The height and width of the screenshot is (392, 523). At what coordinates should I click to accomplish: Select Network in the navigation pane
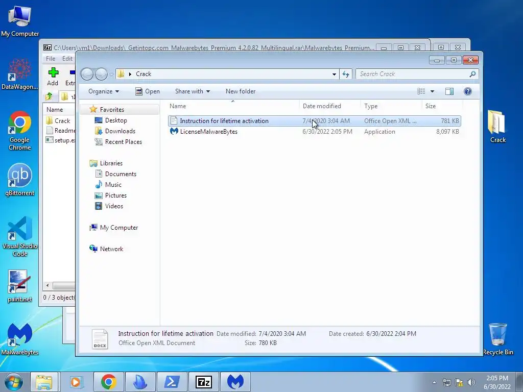111,249
